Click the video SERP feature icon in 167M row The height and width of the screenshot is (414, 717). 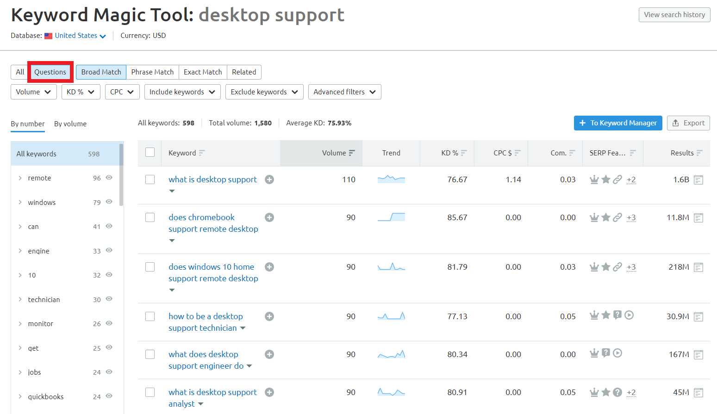[617, 353]
